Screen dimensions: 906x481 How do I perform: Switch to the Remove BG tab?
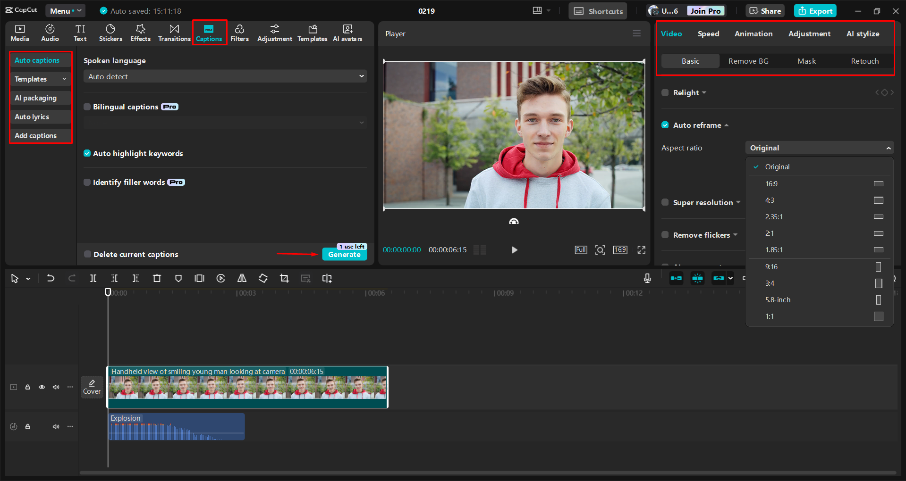[748, 61]
